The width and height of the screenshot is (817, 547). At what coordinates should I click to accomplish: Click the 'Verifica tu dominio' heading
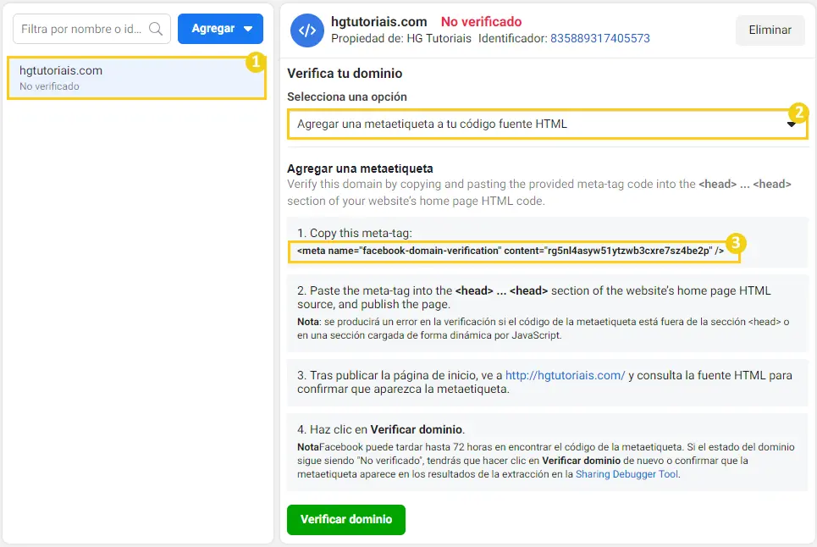345,73
